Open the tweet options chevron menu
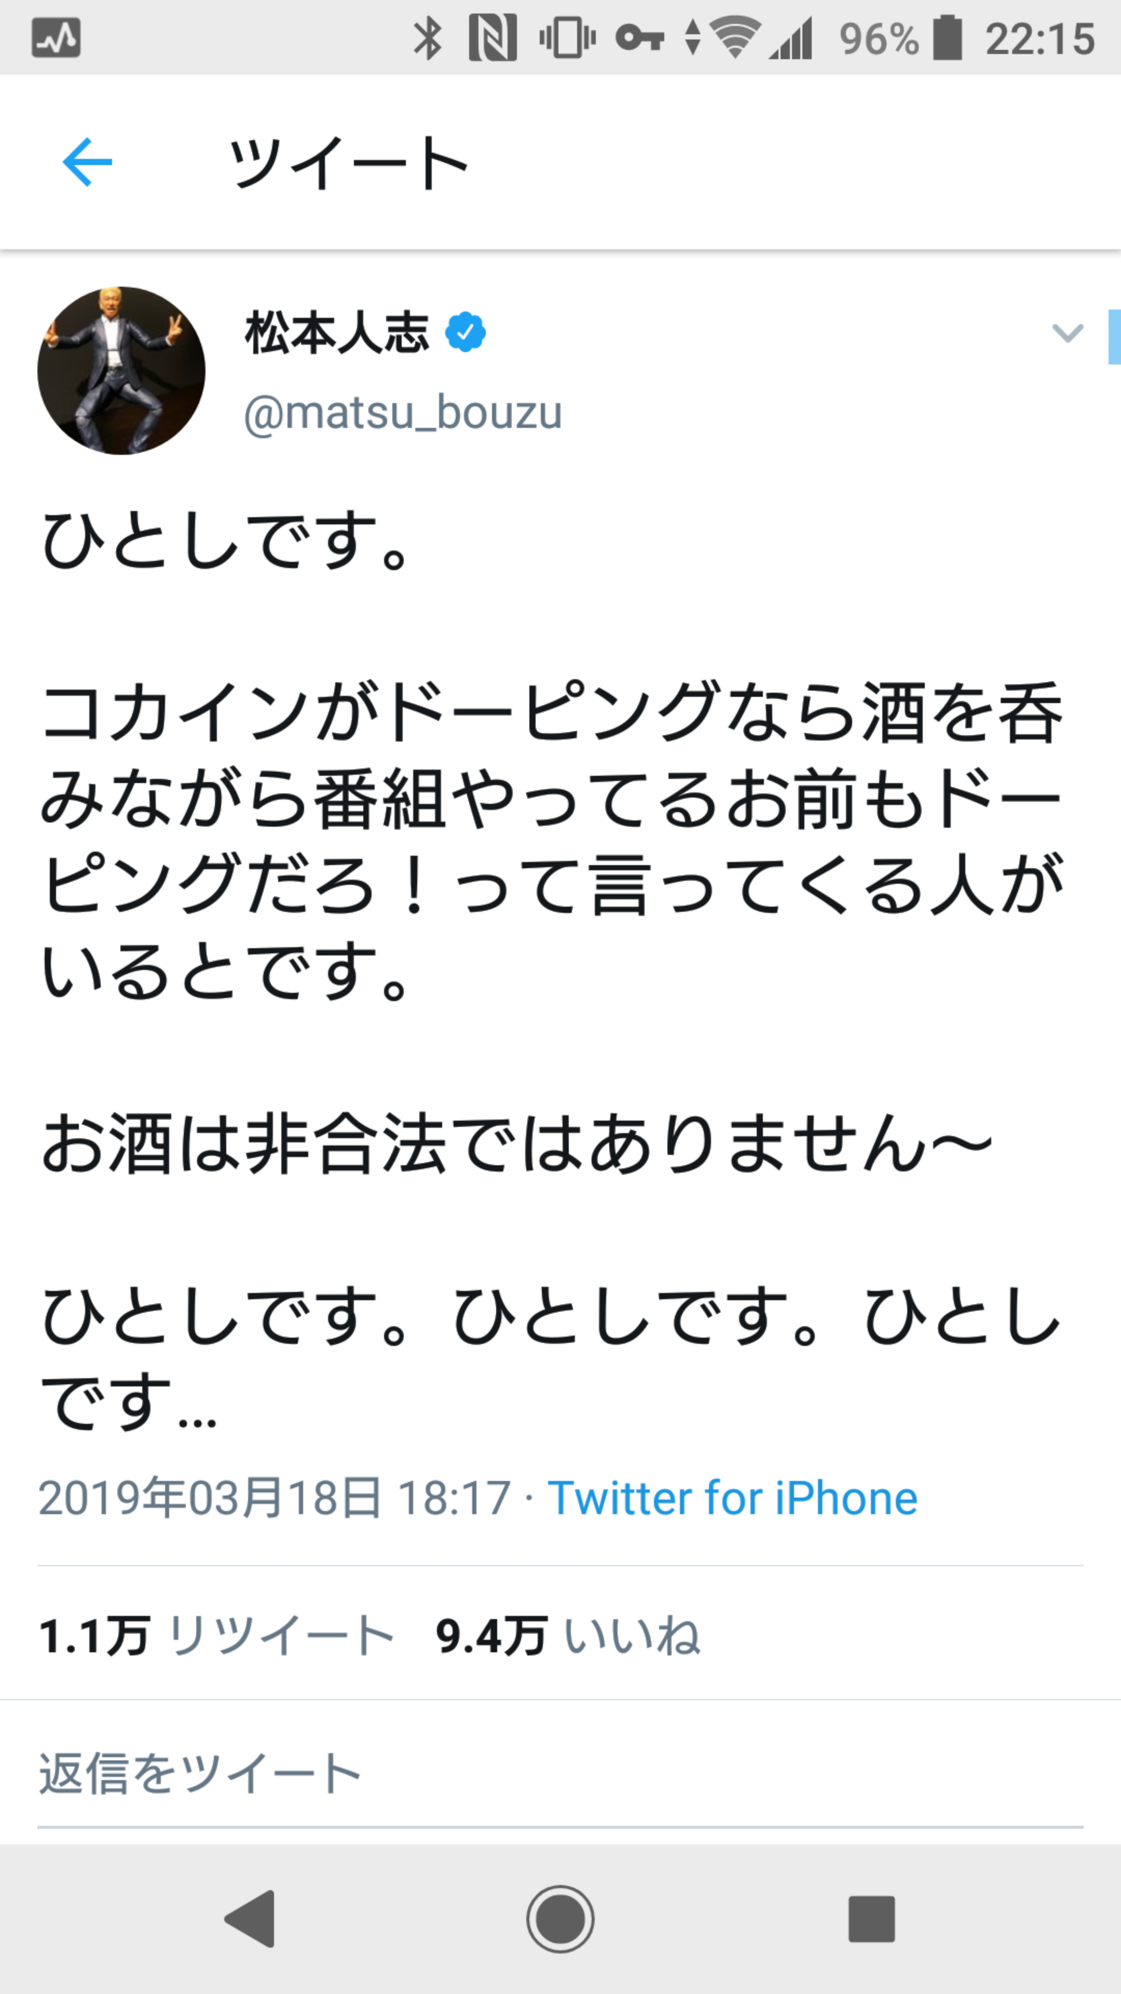Image resolution: width=1121 pixels, height=1994 pixels. (x=1068, y=333)
